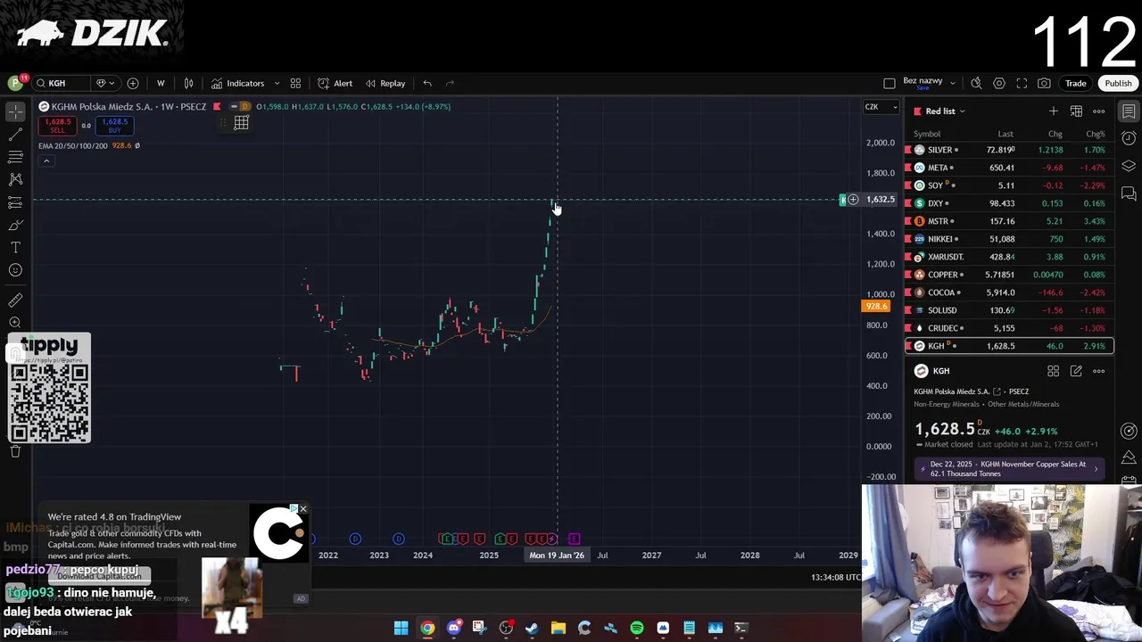The image size is (1142, 642).
Task: Select the crosshair cursor tool
Action: click(15, 111)
